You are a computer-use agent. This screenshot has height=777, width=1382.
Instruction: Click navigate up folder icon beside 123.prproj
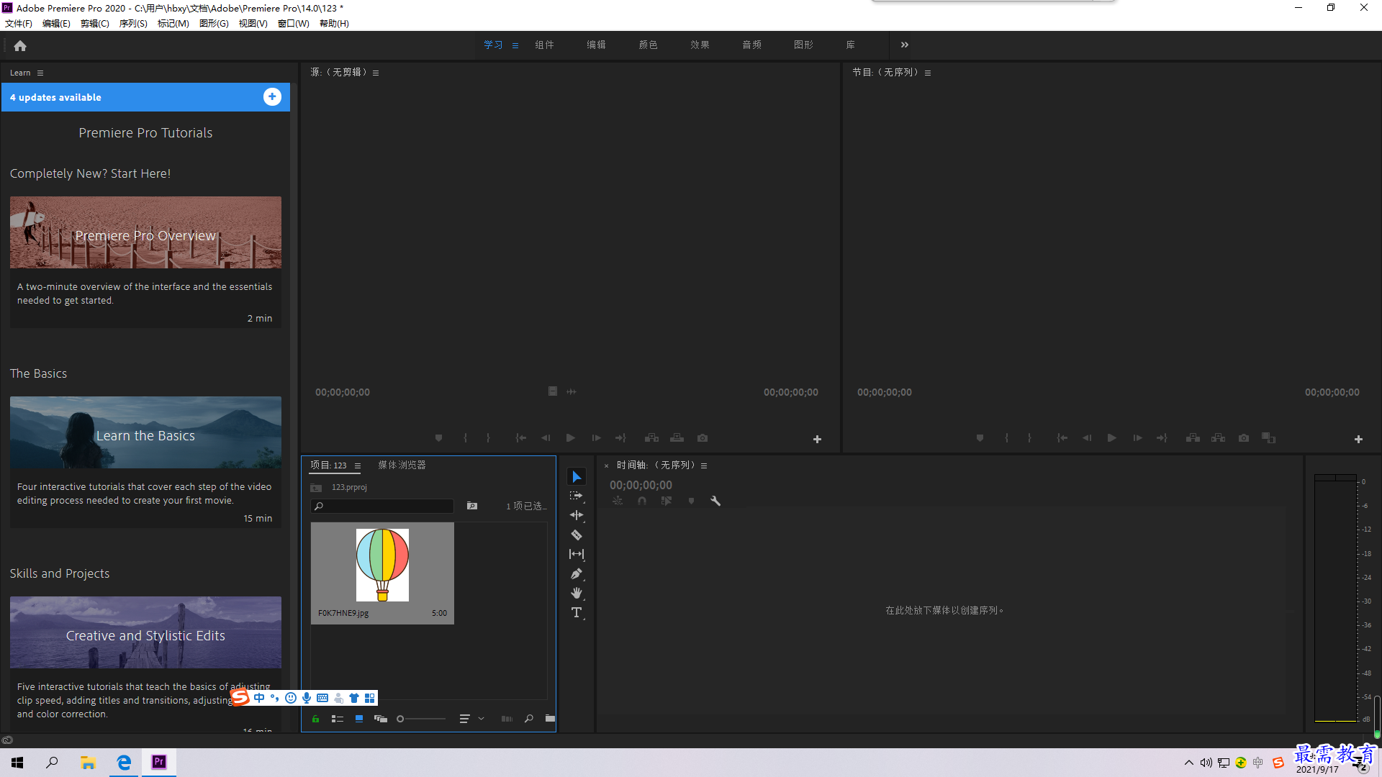[x=316, y=488]
